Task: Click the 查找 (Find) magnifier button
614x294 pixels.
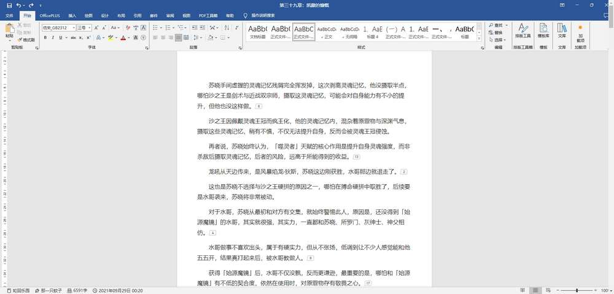Action: tap(495, 25)
